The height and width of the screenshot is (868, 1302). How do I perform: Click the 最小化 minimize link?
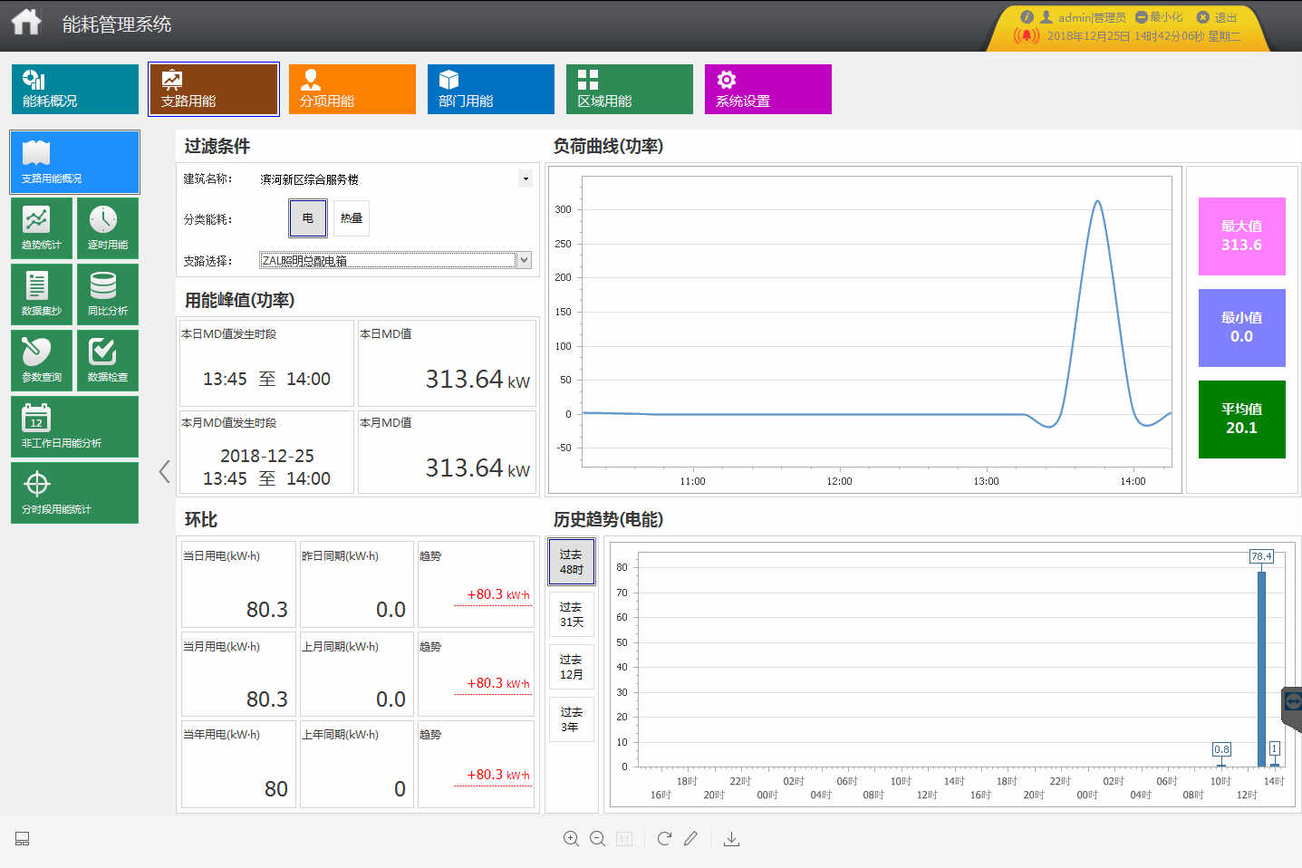pos(1159,17)
